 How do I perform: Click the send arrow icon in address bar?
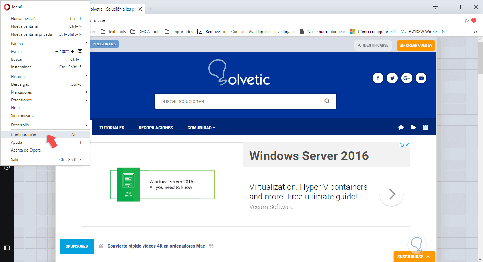[467, 21]
